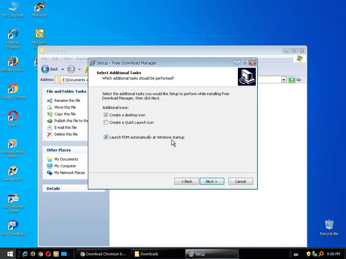Viewport: 346px width, 259px height.
Task: Click Copy this file link
Action: (x=65, y=114)
